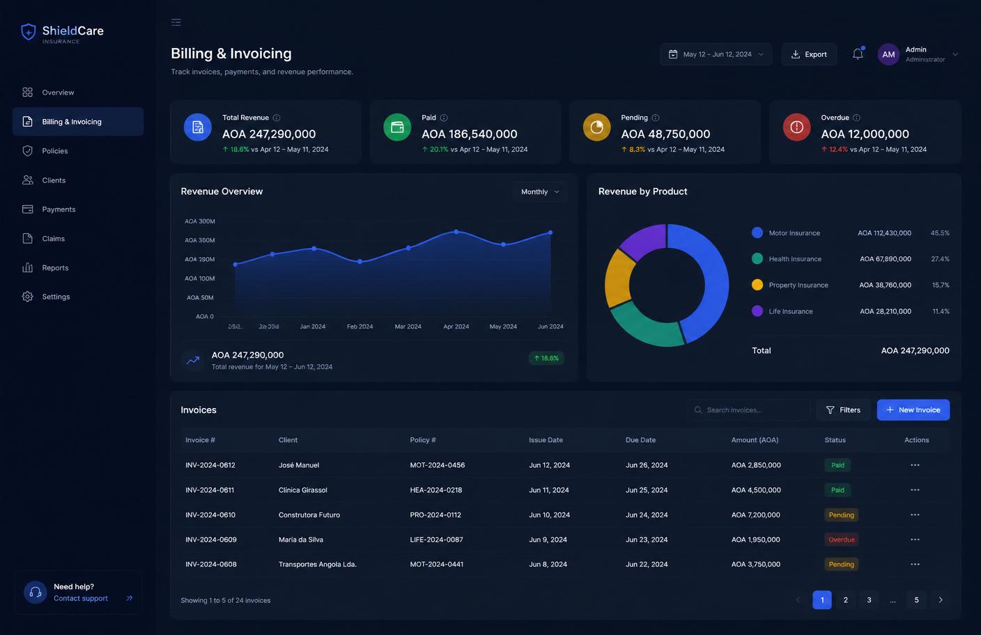Click the Overdue info icon
Viewport: 981px width, 635px height.
click(x=857, y=118)
